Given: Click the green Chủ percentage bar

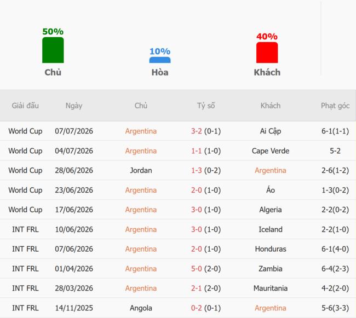Looking at the screenshot, I should point(53,50).
